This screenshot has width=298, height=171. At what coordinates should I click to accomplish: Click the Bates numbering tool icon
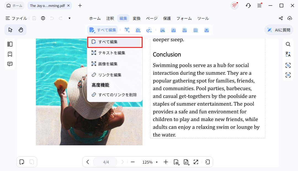(207, 30)
